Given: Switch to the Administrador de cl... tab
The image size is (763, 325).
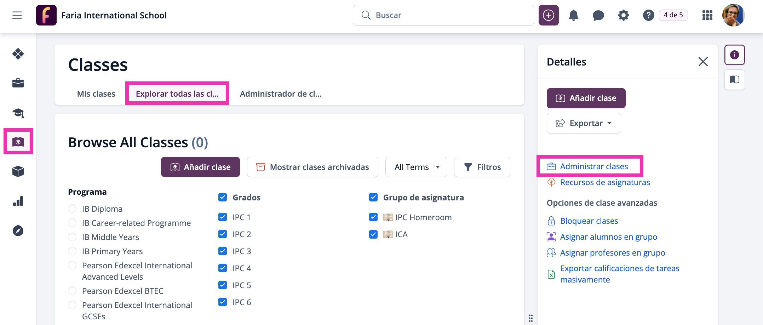Looking at the screenshot, I should (x=281, y=94).
